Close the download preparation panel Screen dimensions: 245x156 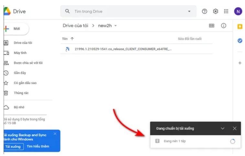pos(235,128)
